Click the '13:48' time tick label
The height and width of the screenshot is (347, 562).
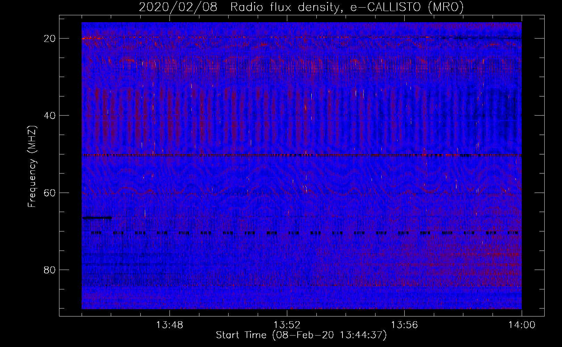(170, 325)
